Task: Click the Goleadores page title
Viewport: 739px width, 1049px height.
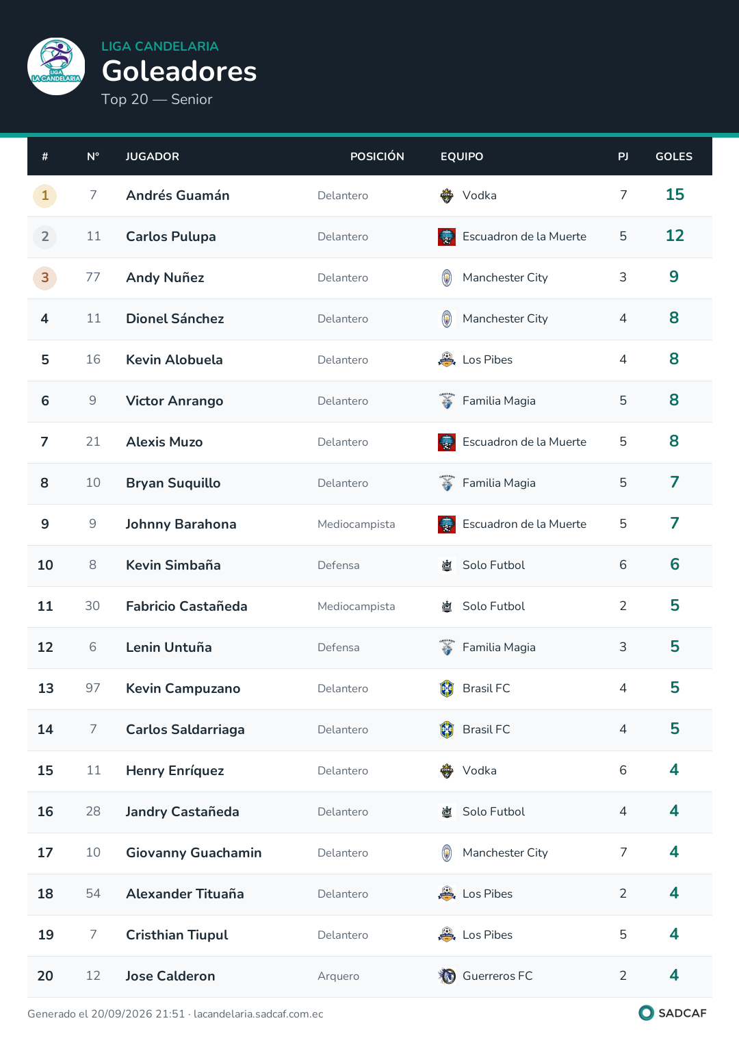Action: click(179, 71)
